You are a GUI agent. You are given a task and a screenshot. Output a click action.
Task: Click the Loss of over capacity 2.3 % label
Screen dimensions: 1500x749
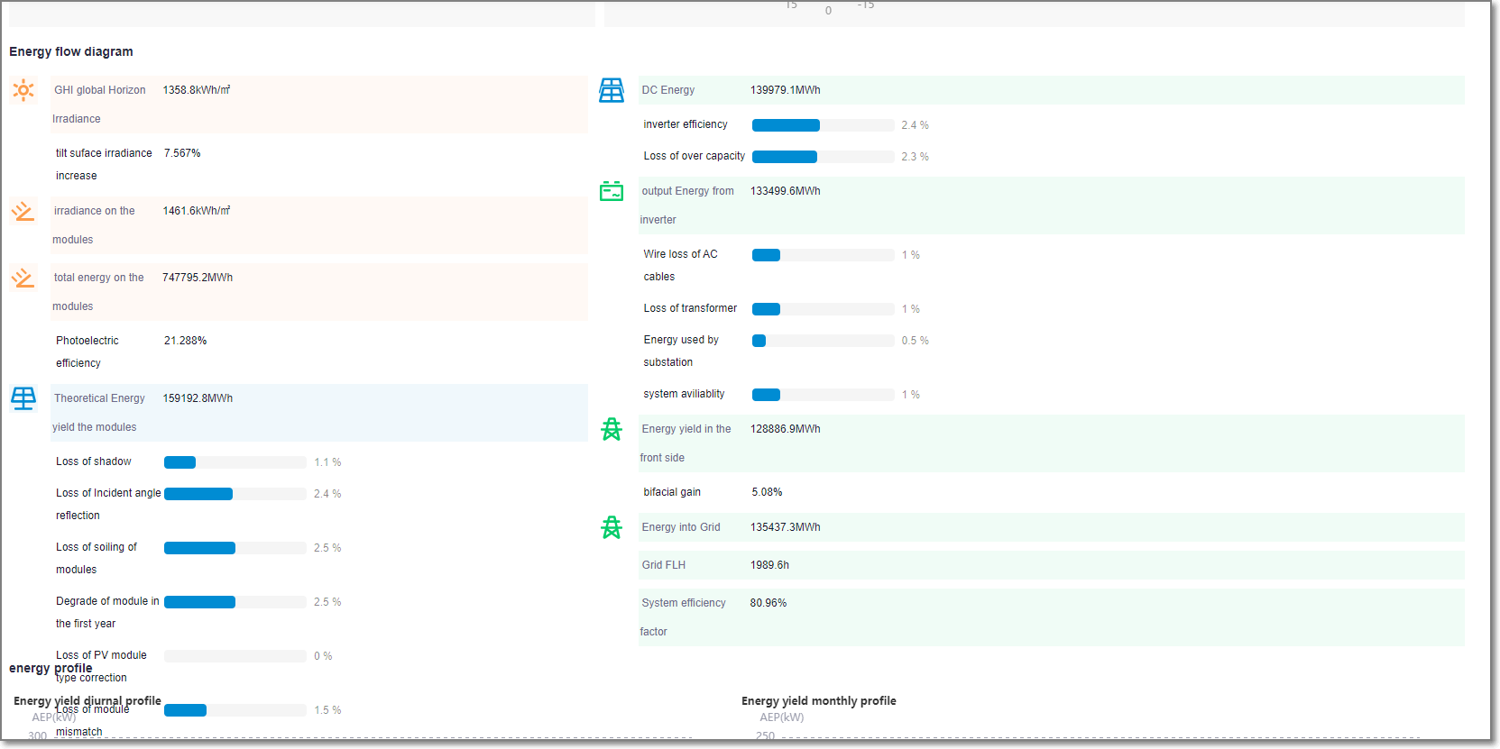click(916, 157)
